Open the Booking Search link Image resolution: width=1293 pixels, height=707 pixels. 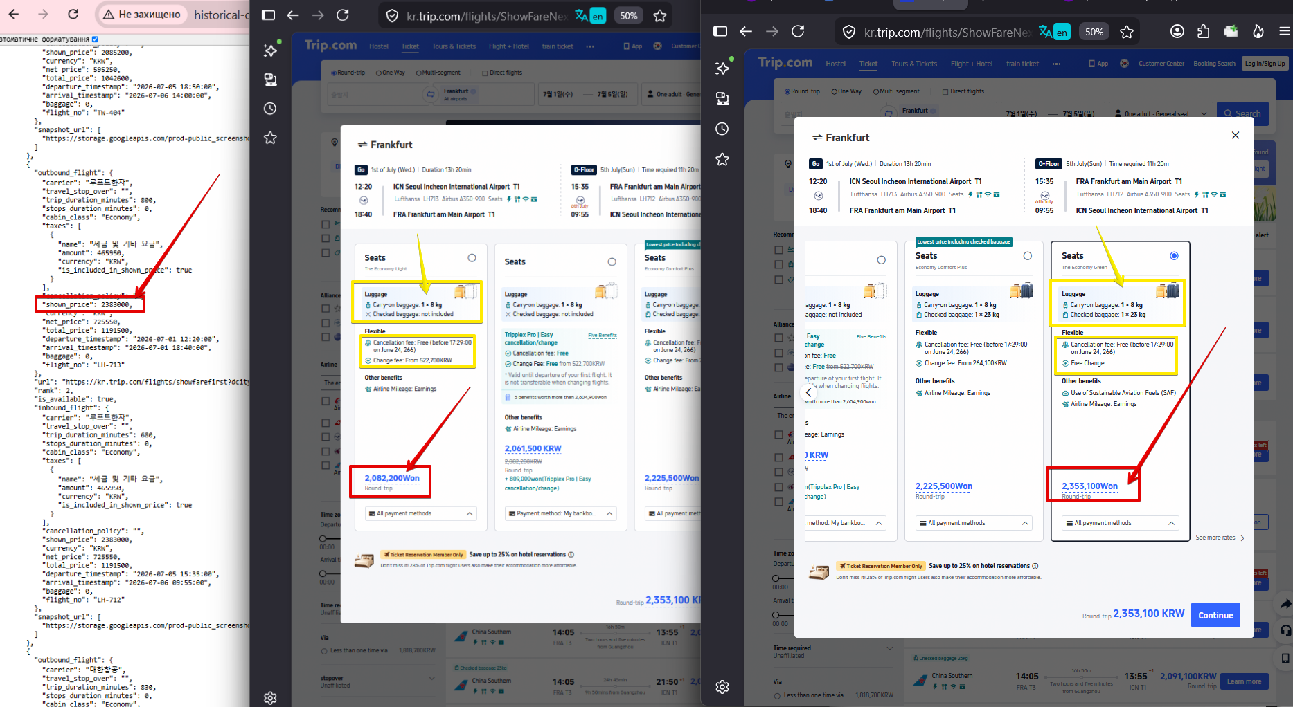click(x=1214, y=64)
